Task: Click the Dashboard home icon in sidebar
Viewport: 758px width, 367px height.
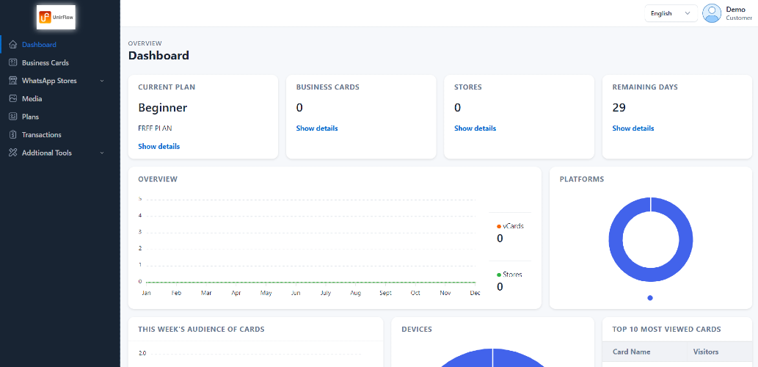Action: tap(13, 45)
